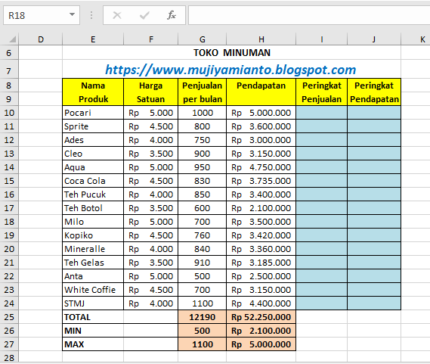Viewport: 430px width, 364px height.
Task: Select the Kopiko product cell
Action: (93, 235)
